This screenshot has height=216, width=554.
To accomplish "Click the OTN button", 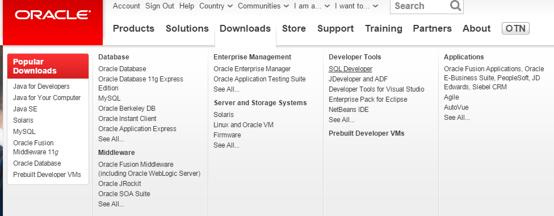I will (x=515, y=28).
